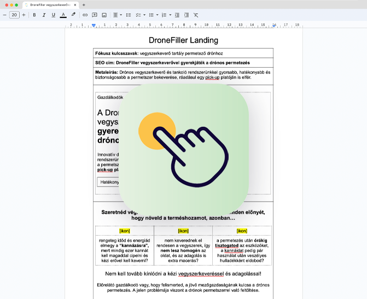Toggle underline formatting
This screenshot has width=367, height=299.
click(x=53, y=15)
